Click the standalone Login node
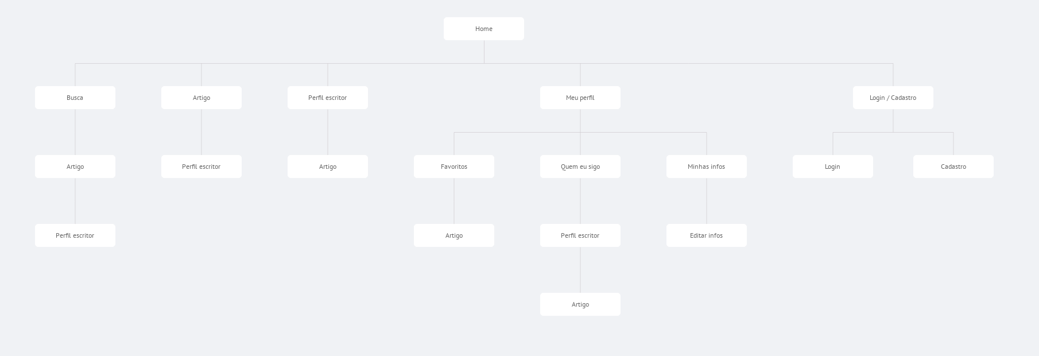 click(832, 167)
